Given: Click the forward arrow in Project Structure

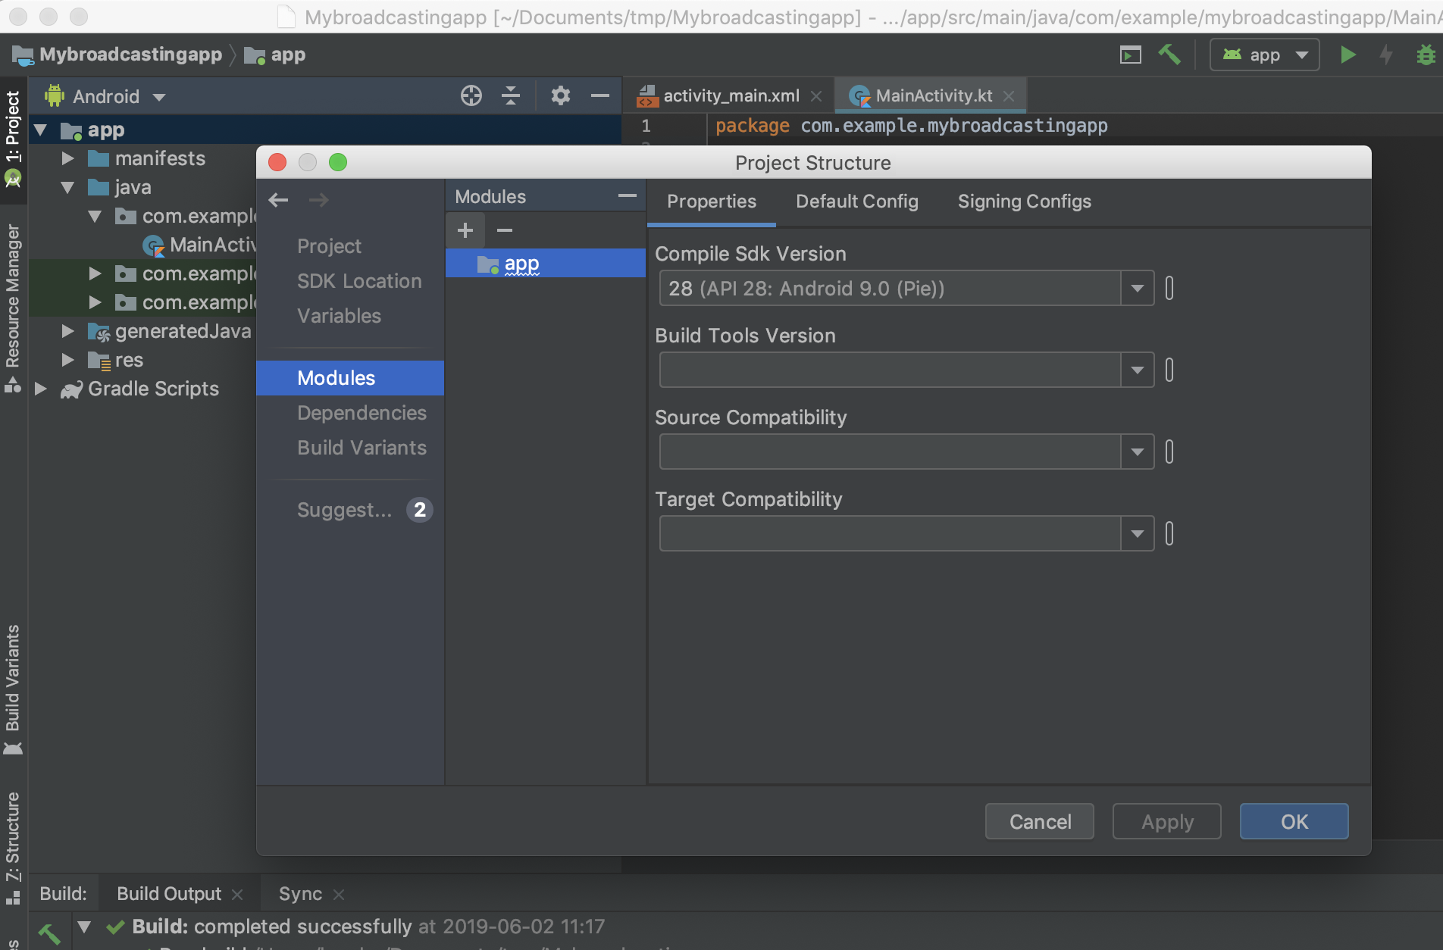Looking at the screenshot, I should click(318, 200).
